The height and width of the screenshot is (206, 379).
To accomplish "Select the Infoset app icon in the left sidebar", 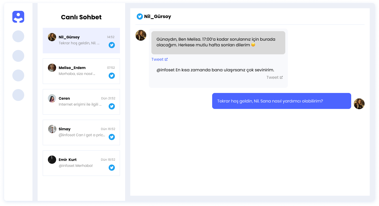I will (x=18, y=16).
